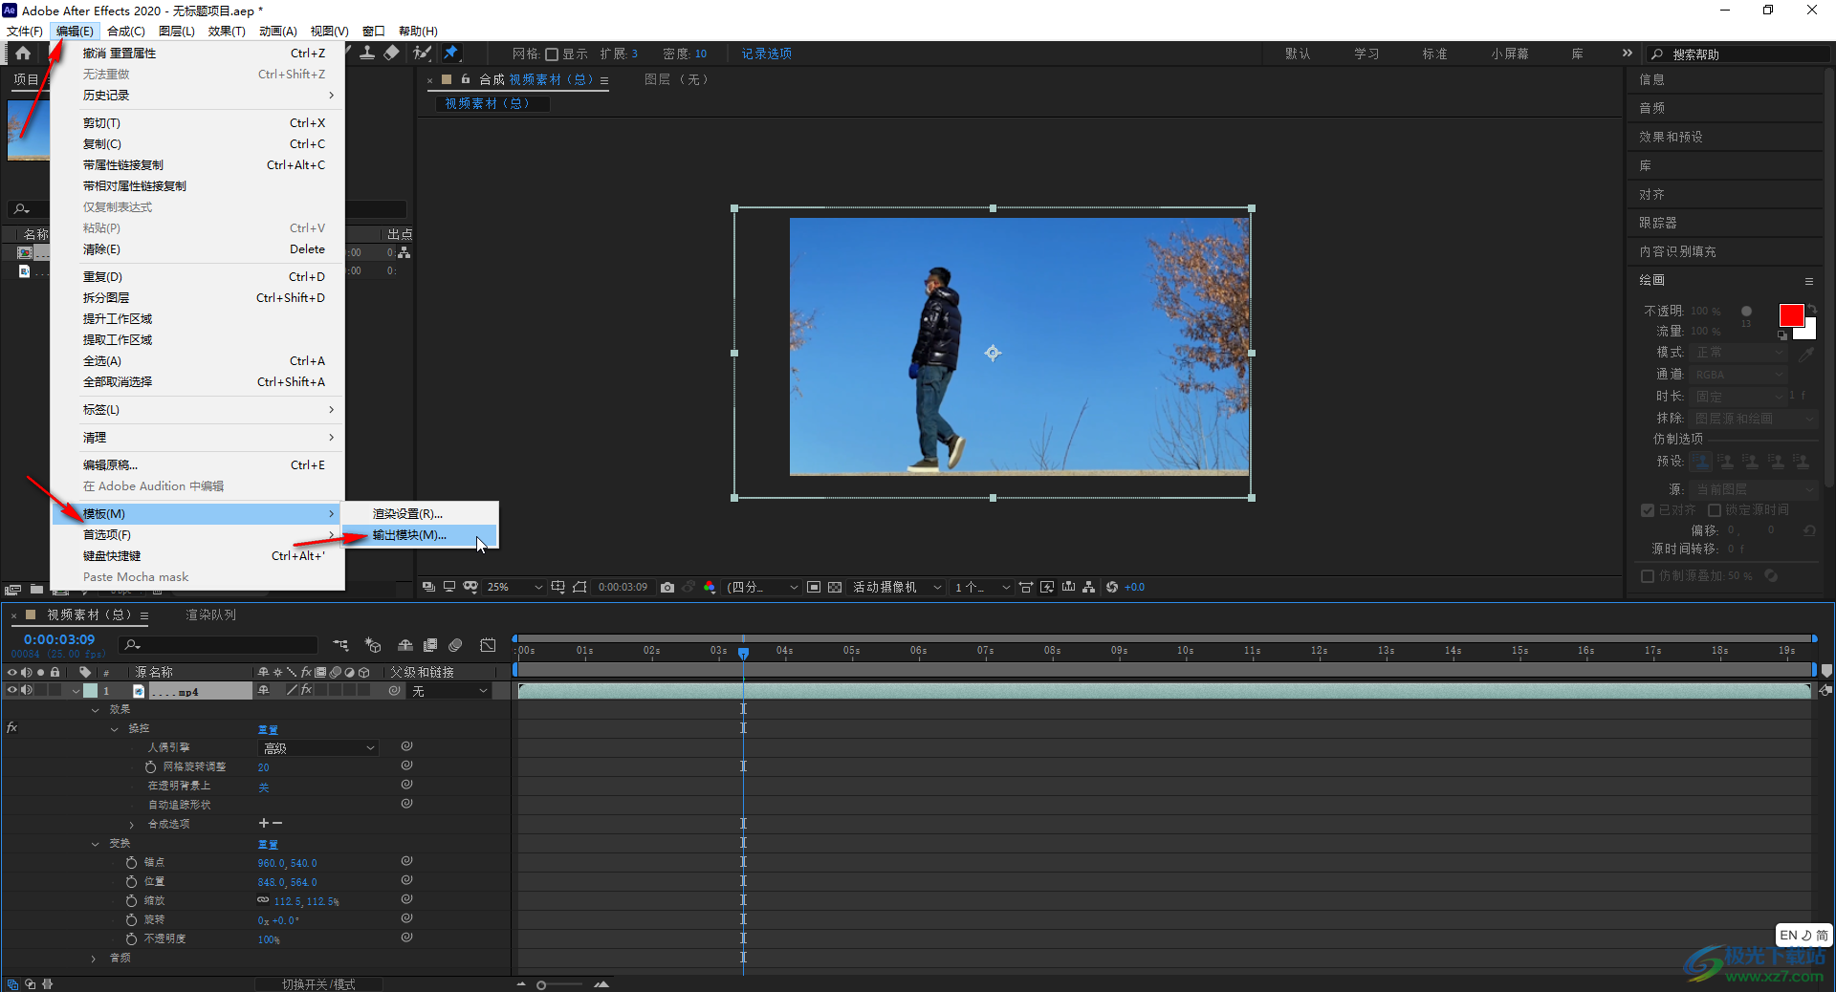The image size is (1836, 992).
Task: Click the Home icon in the toolbar
Action: (23, 54)
